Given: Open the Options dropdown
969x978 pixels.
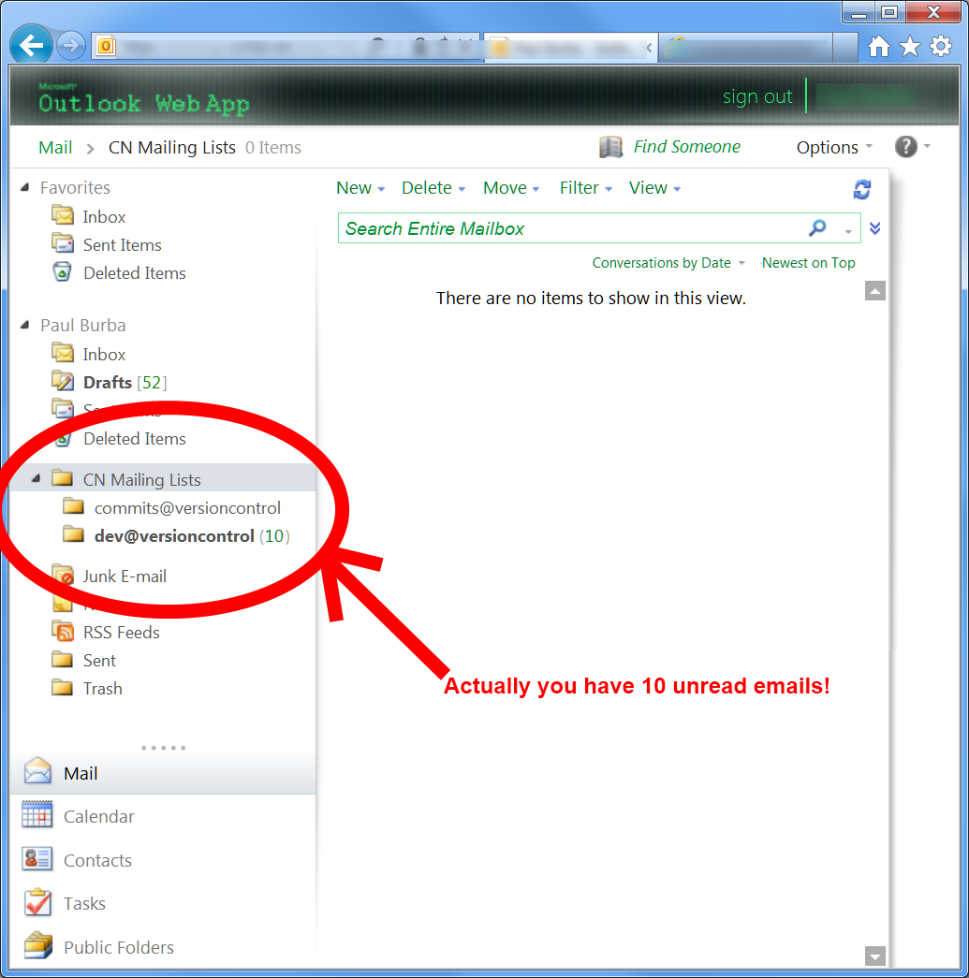Looking at the screenshot, I should coord(834,147).
